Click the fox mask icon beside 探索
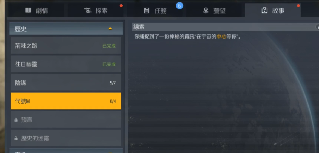319x153 pixels. [x=88, y=11]
